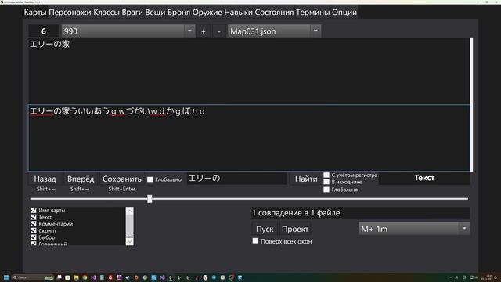Switch to the Персонажи tab
Screen dimensions: 501x282
70,13
